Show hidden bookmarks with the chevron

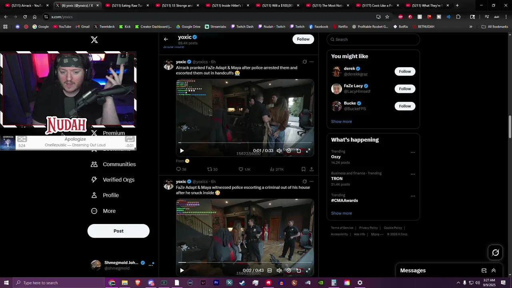(x=471, y=27)
